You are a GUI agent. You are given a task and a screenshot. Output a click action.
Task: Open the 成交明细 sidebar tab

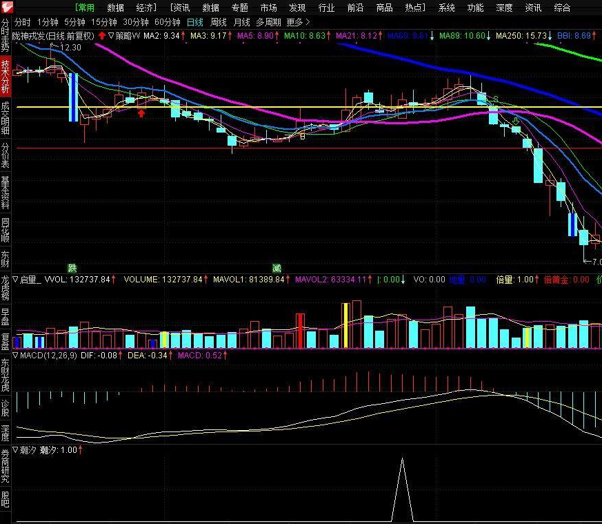[6, 118]
